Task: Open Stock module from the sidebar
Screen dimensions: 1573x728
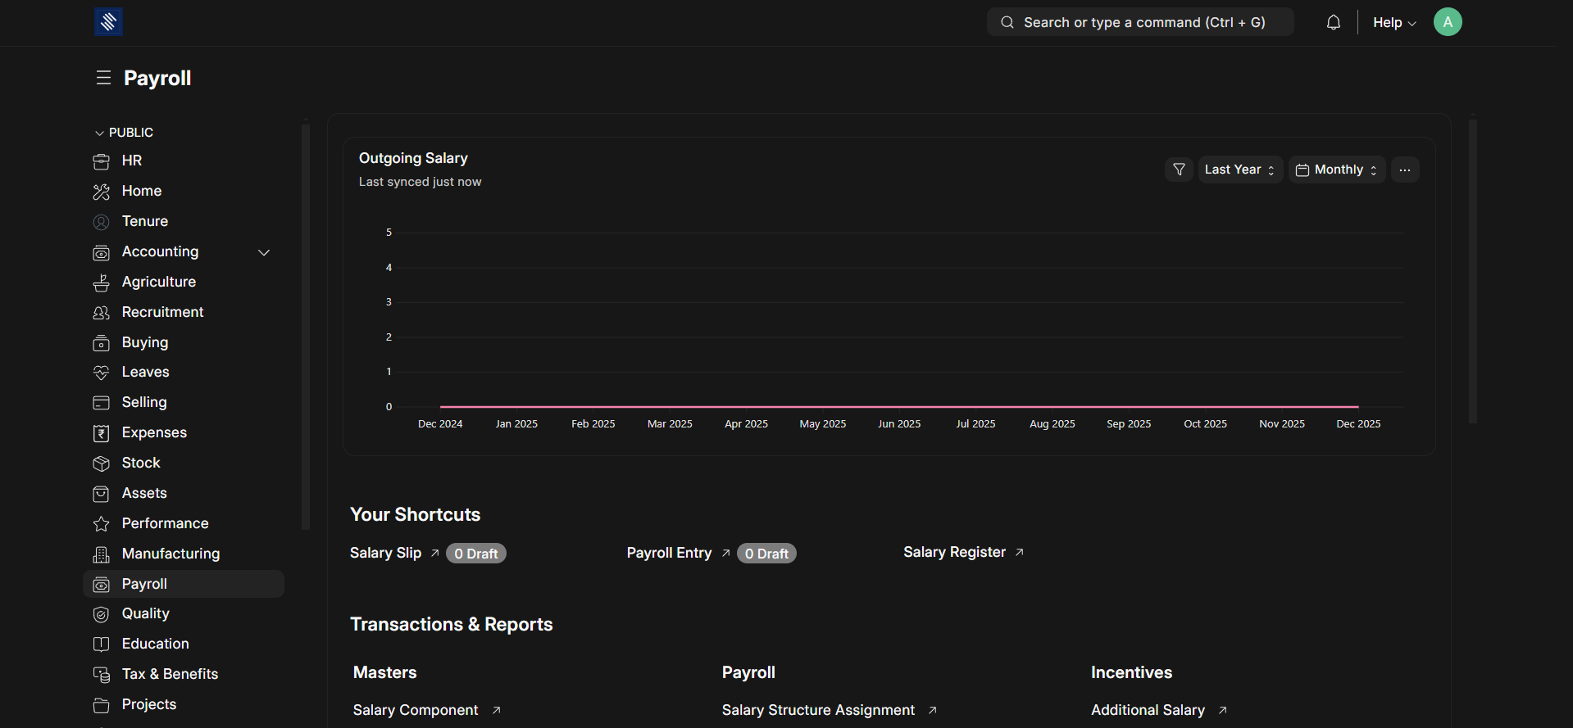Action: (x=141, y=463)
